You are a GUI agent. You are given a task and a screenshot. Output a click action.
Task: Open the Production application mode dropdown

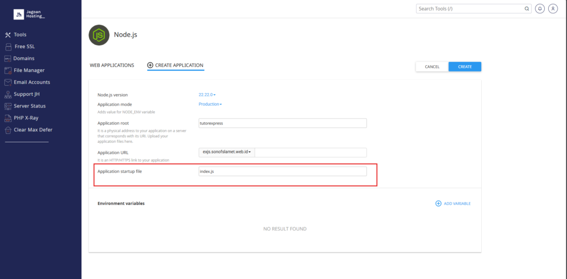210,104
